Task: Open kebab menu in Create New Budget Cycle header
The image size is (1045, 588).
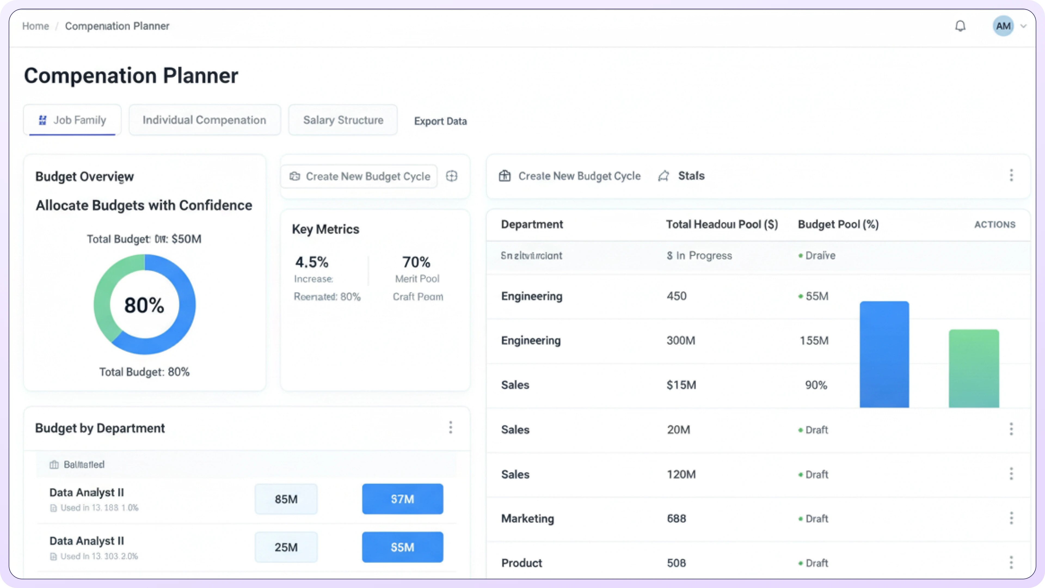Action: [1011, 175]
